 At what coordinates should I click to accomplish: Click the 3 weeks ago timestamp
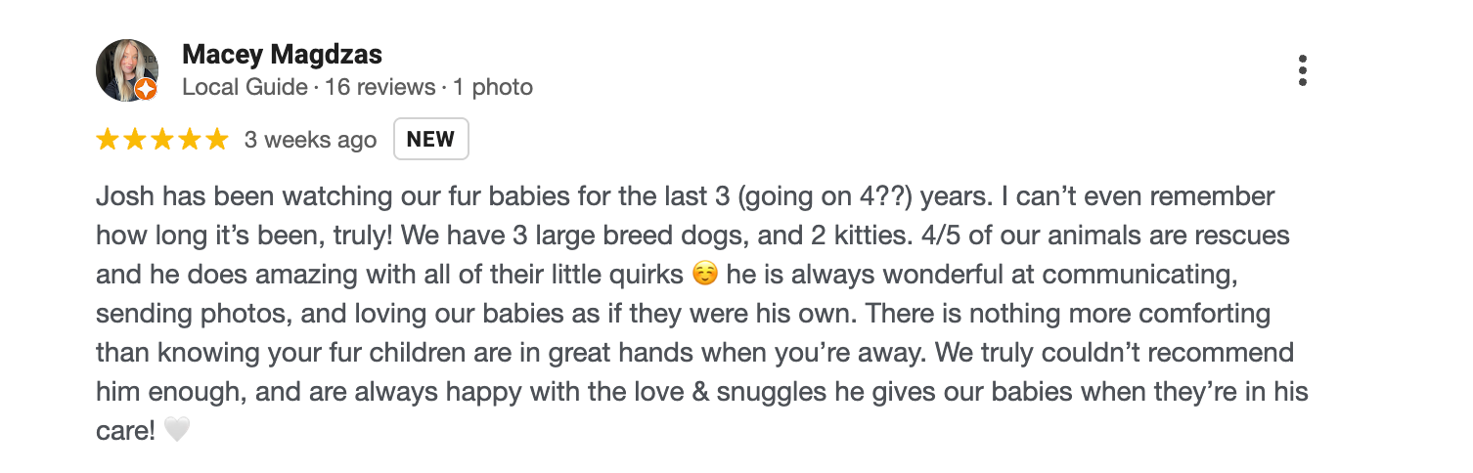pos(310,140)
